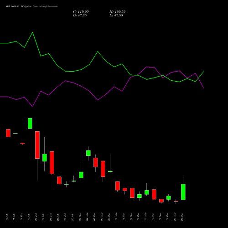
Task: Select the red candle for 06 Mar
Action: pos(103,169)
